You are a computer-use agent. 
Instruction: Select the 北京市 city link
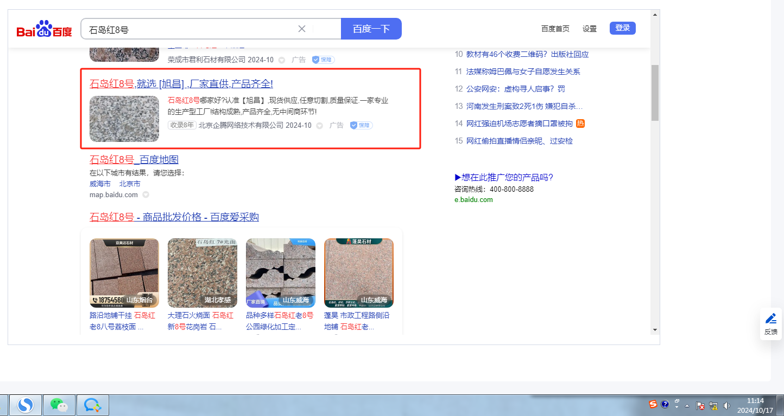click(x=130, y=184)
